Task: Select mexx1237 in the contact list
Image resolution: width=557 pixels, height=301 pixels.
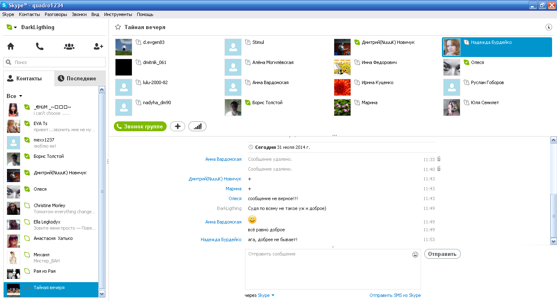Action: click(51, 143)
